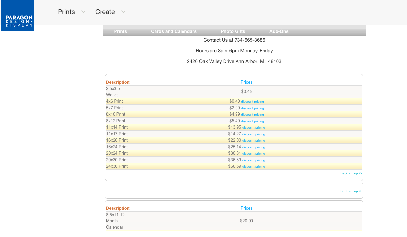Click the first table's Prices header
This screenshot has width=407, height=237.
pos(247,82)
